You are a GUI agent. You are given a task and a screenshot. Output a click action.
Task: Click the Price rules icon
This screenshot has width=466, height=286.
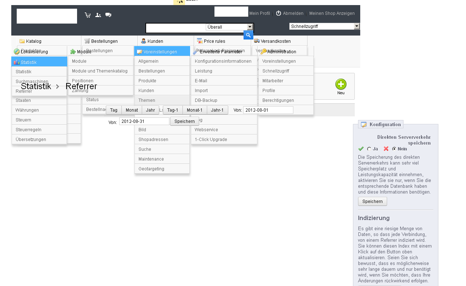point(200,41)
